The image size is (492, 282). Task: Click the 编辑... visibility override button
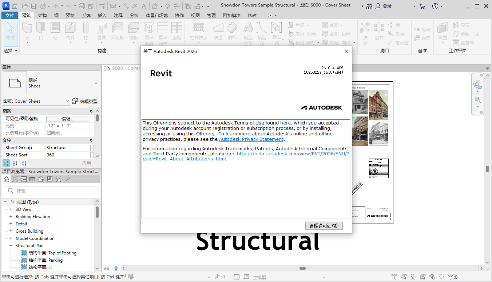coord(68,119)
